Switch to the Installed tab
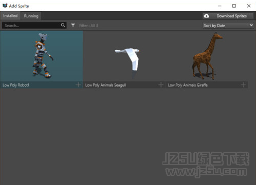This screenshot has height=185, width=256. point(10,16)
